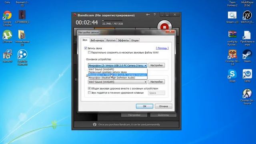This screenshot has width=256, height=144.
Task: Select Первичный драйвер записи звука option
Action: pos(118,72)
